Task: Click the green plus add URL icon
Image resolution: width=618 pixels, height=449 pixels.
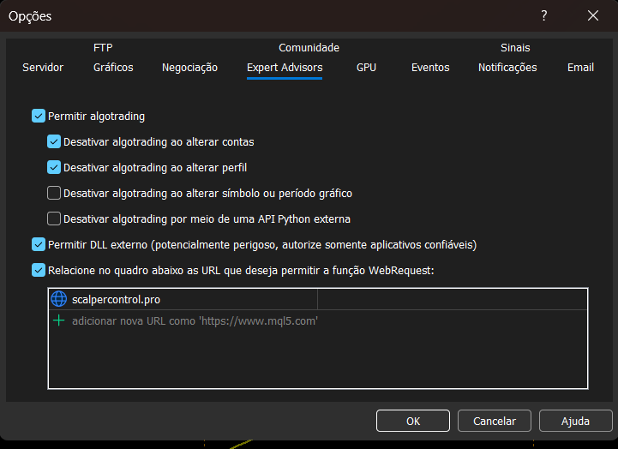Action: pos(58,320)
